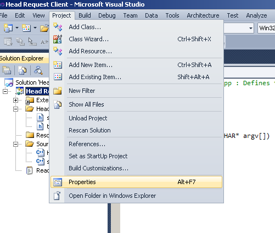Open the Architecture menu
Viewport: 275px width, 233px height.
tap(203, 15)
